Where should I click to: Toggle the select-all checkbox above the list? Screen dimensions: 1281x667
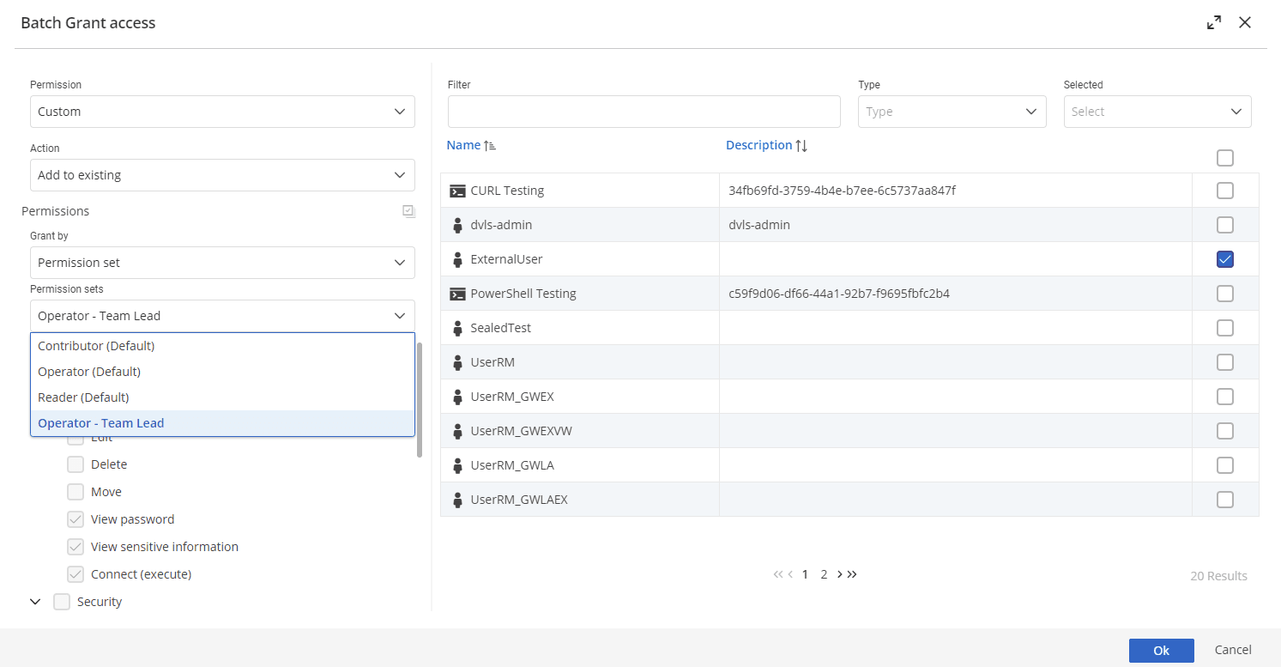[1224, 158]
